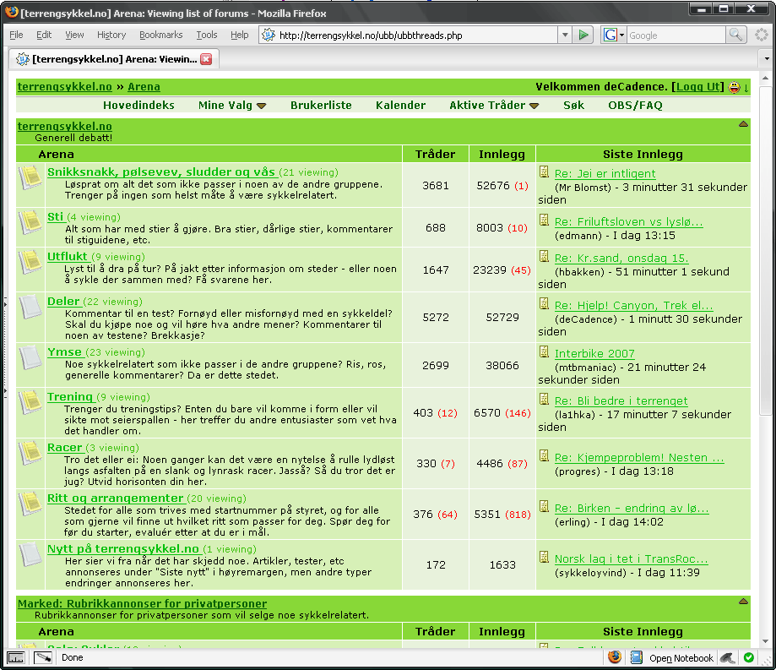Click post icon beside Re: Jei er intligent
The width and height of the screenshot is (776, 670).
click(x=544, y=172)
